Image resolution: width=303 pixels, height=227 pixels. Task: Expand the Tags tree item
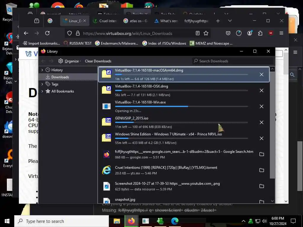pyautogui.click(x=42, y=84)
